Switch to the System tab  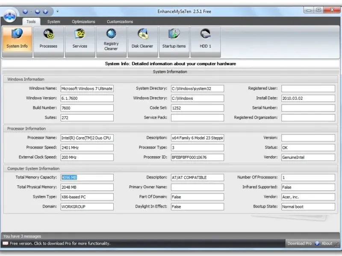point(53,22)
